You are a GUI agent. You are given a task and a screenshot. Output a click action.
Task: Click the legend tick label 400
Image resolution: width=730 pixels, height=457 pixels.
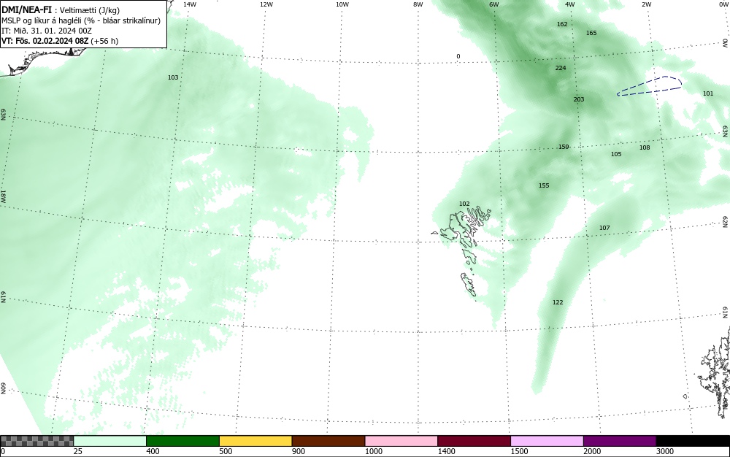(153, 451)
